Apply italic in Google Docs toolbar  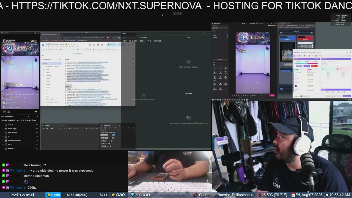96,49
